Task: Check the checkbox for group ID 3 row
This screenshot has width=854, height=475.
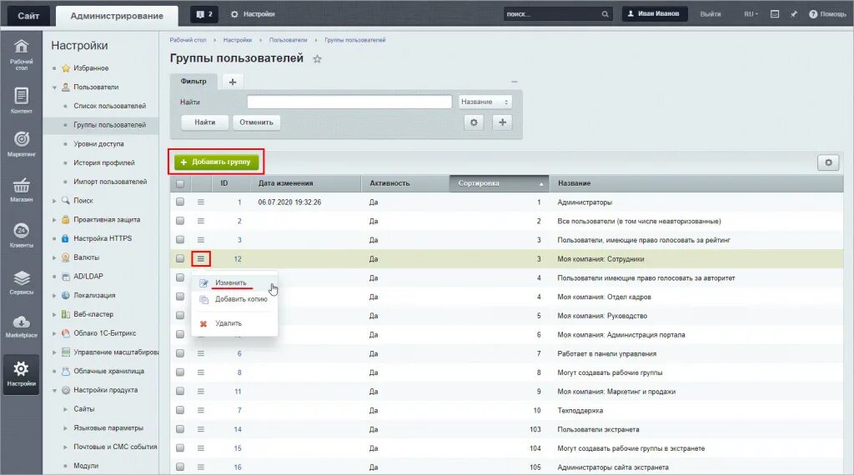Action: [180, 239]
